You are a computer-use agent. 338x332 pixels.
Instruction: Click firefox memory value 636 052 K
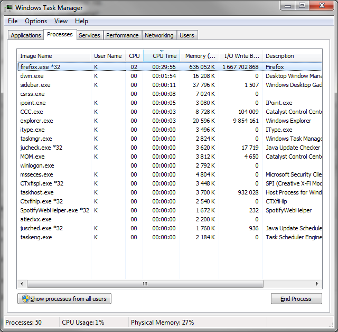click(202, 67)
